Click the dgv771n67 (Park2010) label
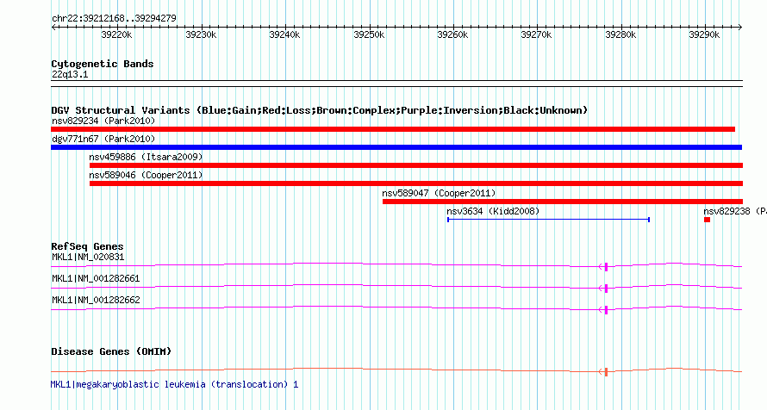 103,139
